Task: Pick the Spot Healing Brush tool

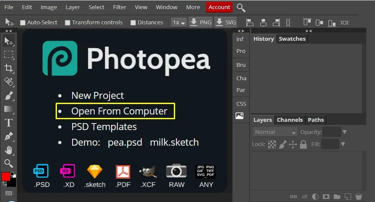Action: click(9, 82)
